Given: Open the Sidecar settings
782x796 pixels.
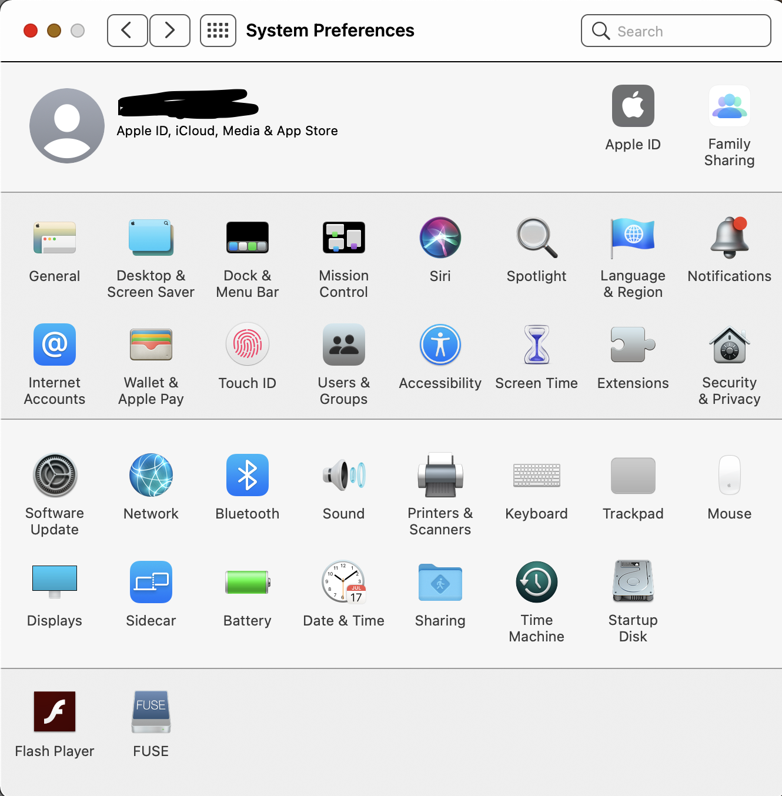Looking at the screenshot, I should coord(151,583).
